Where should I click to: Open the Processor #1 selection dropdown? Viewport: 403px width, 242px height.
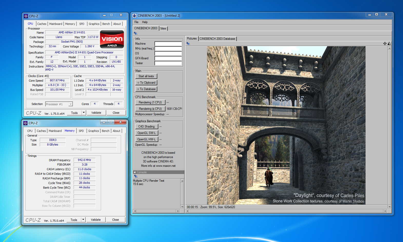coord(71,104)
